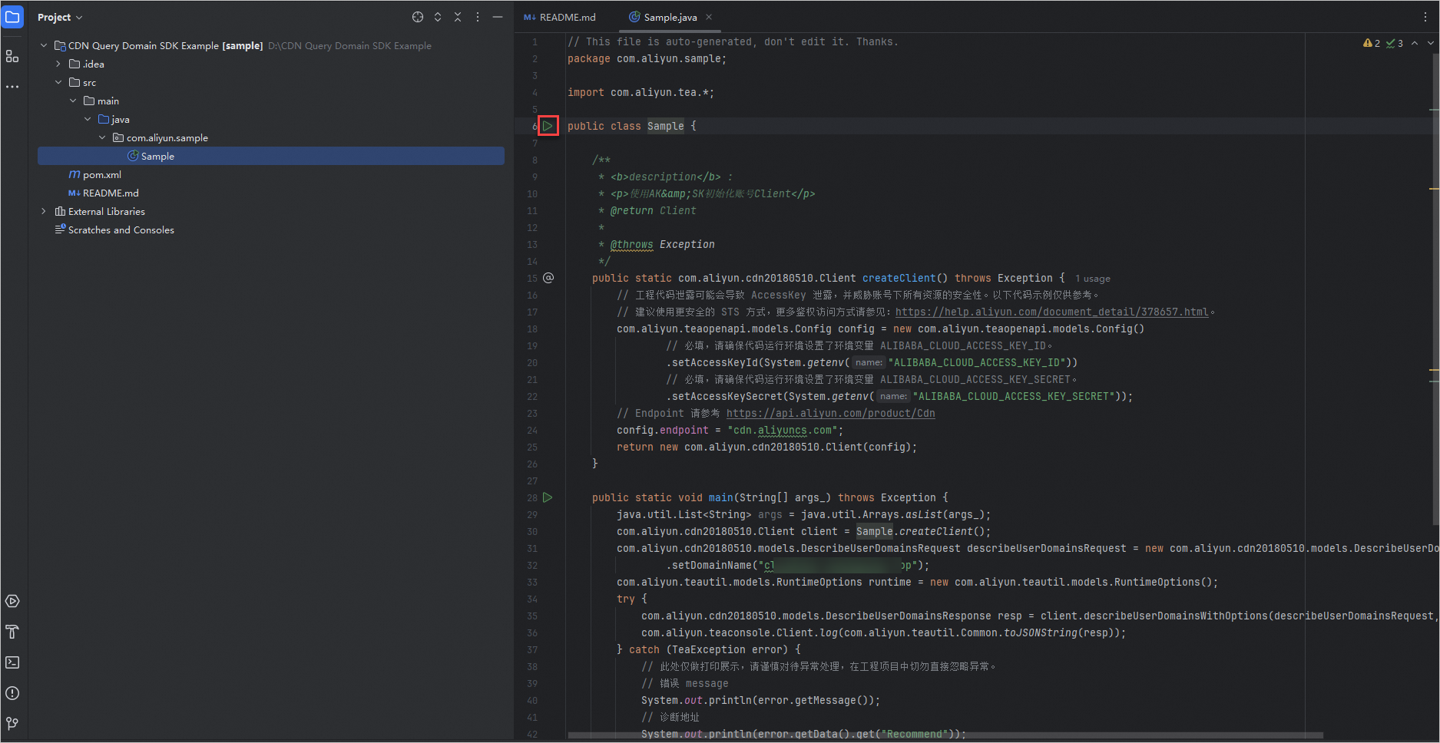This screenshot has height=743, width=1440.
Task: Expand all in Project panel toolbar
Action: pos(438,17)
